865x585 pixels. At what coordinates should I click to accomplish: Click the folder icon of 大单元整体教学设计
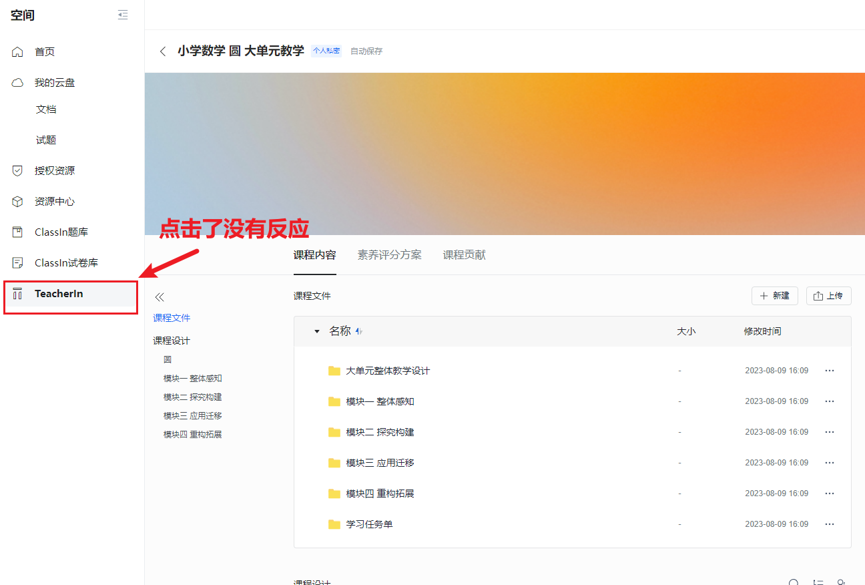click(334, 371)
